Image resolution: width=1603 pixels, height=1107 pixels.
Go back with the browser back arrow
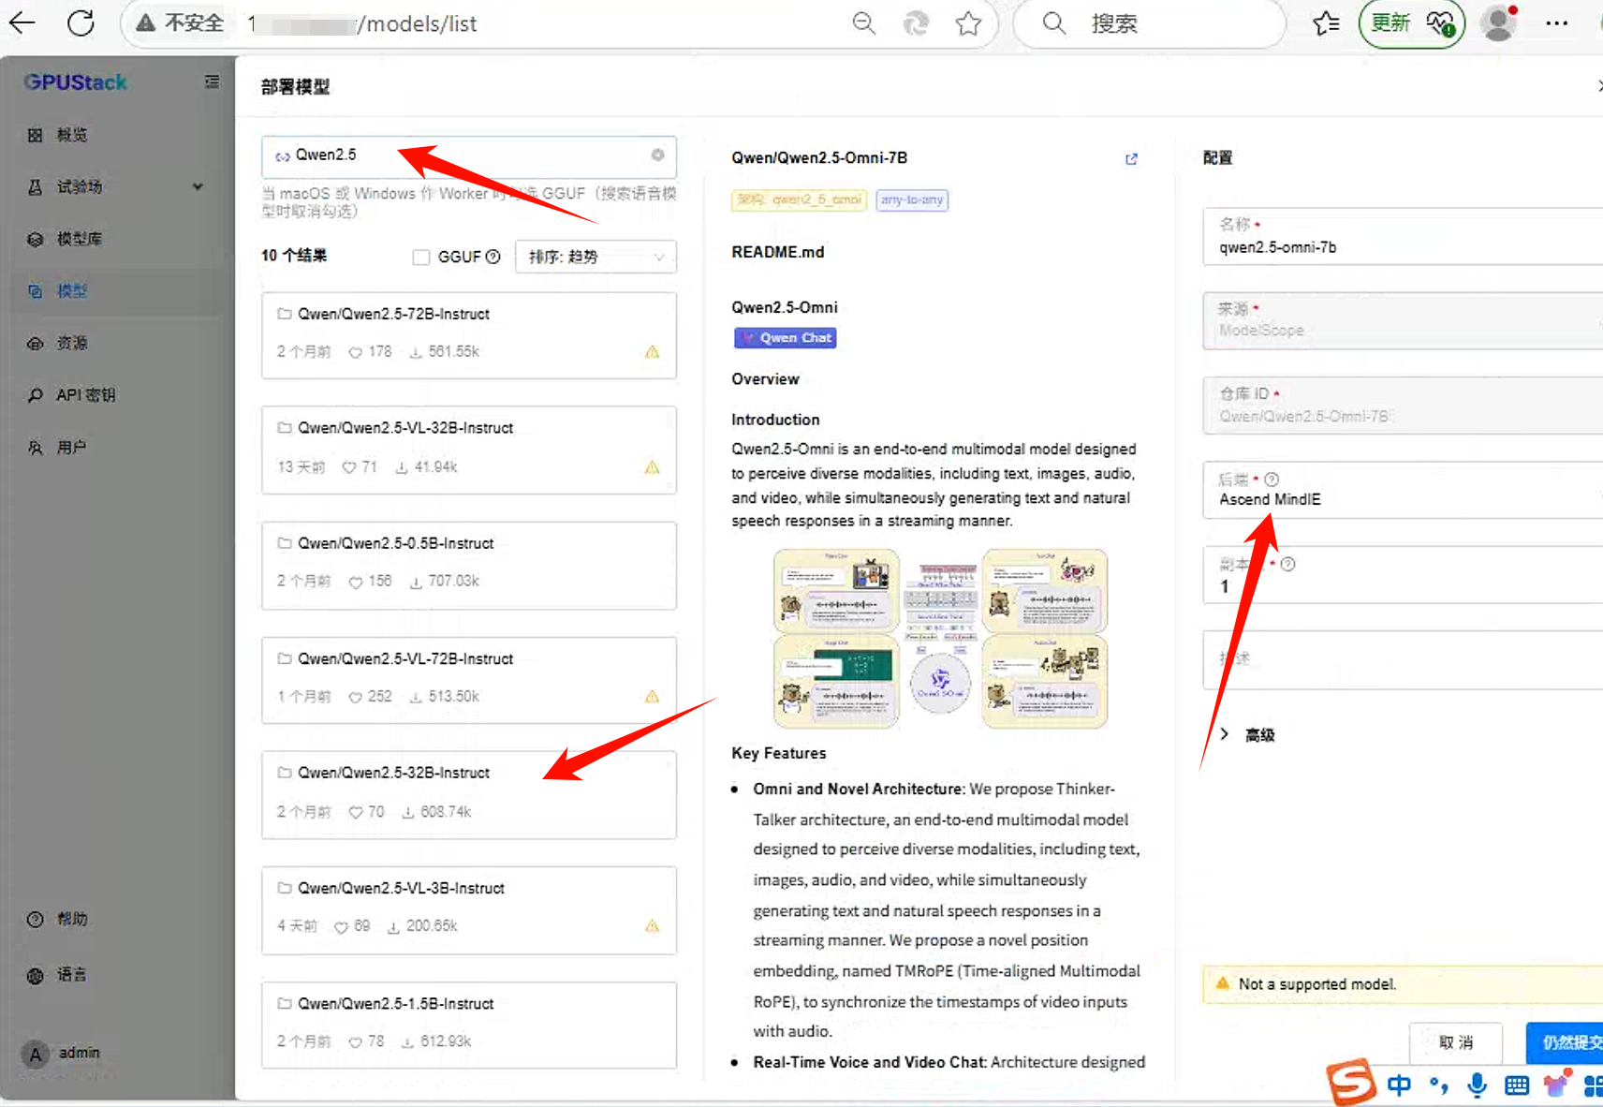pyautogui.click(x=22, y=23)
